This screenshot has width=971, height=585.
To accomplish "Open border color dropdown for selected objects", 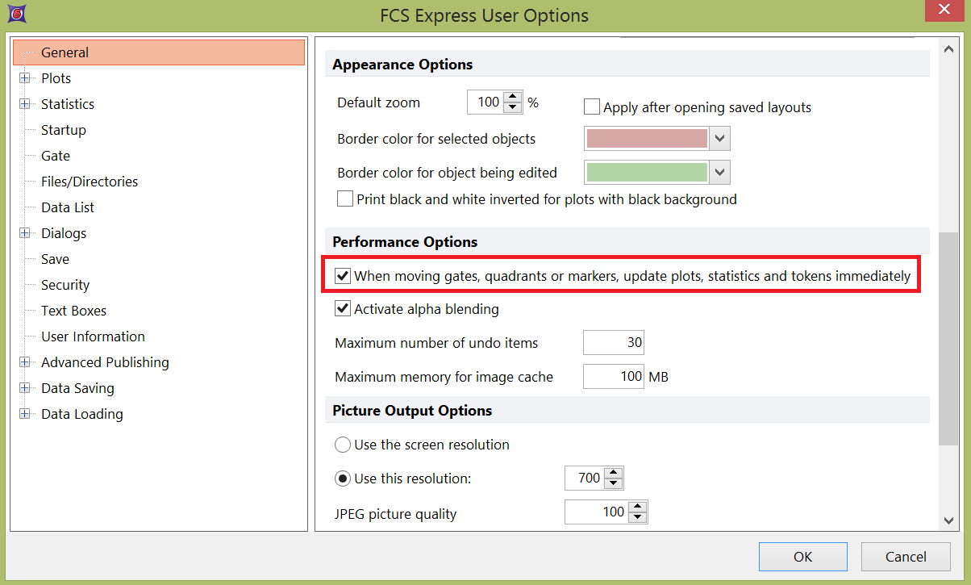I will click(721, 139).
